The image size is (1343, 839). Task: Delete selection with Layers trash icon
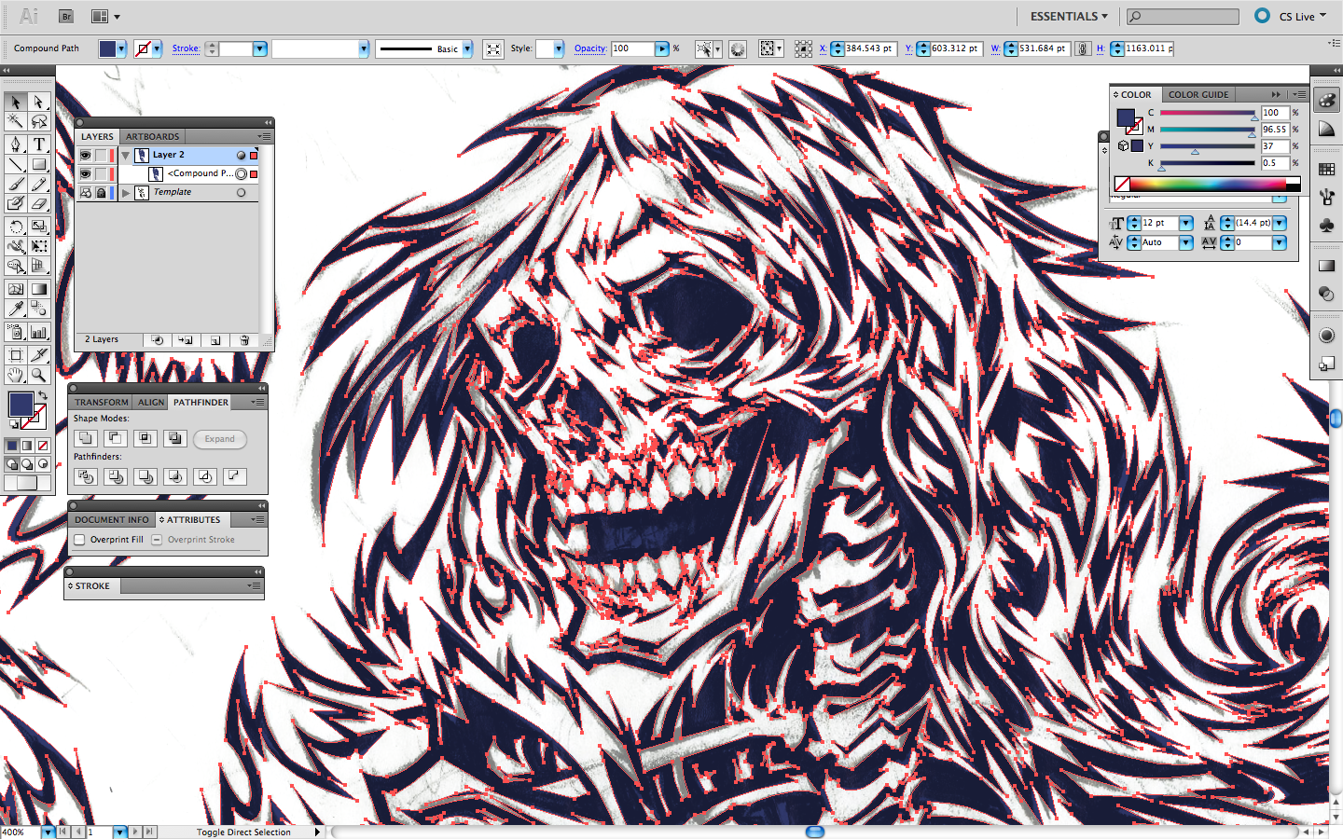pos(244,340)
